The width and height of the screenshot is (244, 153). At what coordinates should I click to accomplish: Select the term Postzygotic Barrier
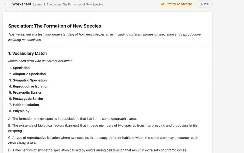[x=28, y=99]
